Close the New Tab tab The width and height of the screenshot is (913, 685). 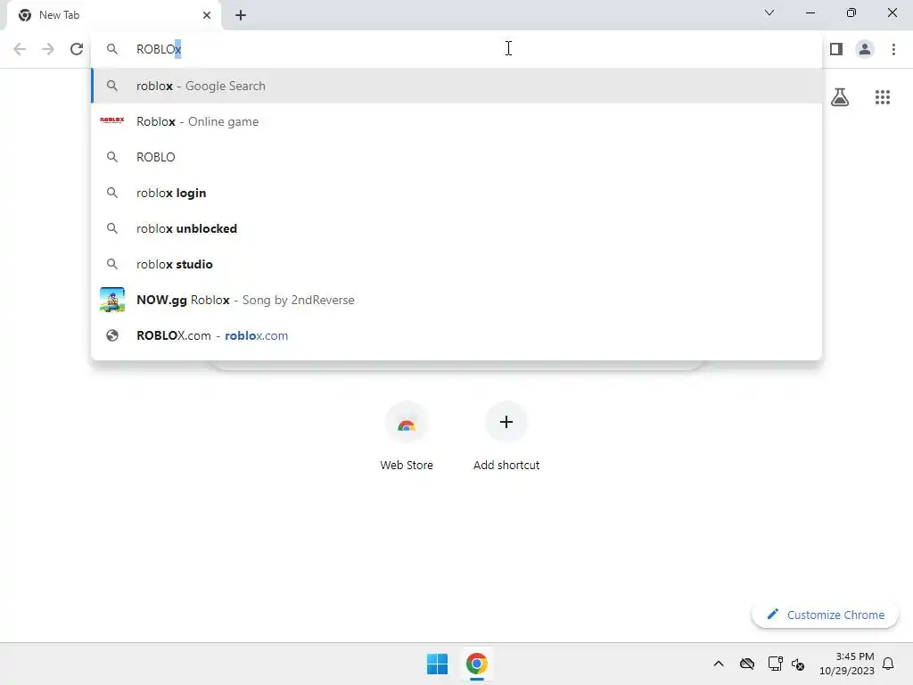(207, 15)
